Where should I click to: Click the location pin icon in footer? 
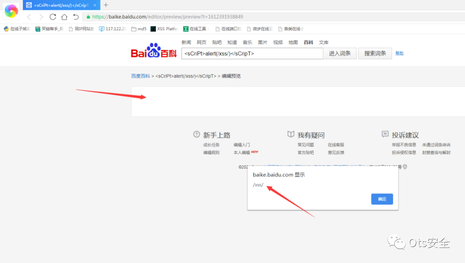coord(405,167)
